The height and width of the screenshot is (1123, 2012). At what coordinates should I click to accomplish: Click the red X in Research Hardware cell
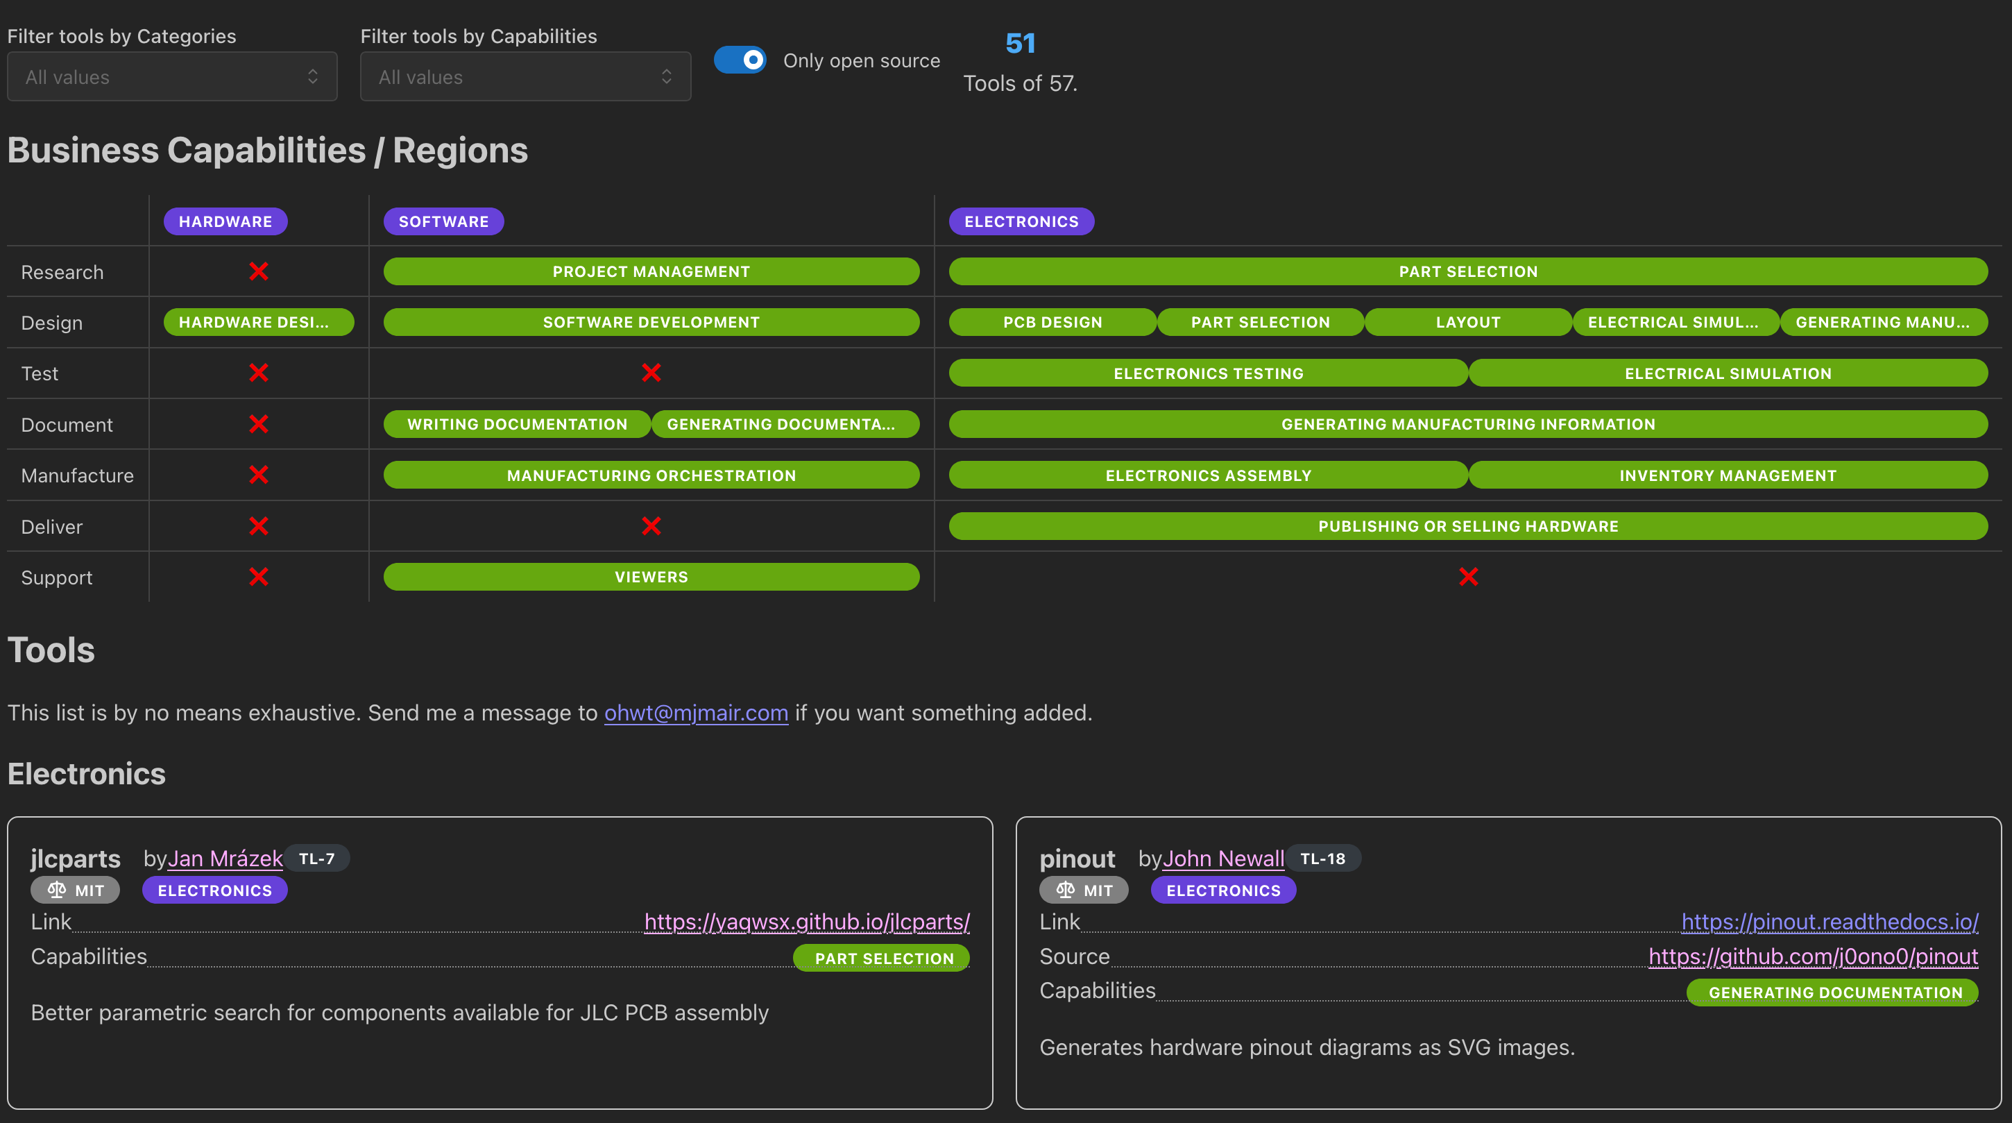(259, 271)
